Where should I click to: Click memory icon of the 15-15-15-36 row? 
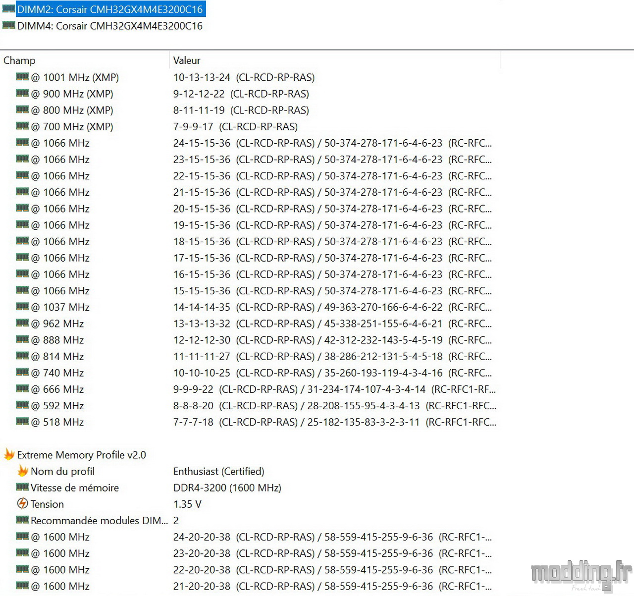22,290
